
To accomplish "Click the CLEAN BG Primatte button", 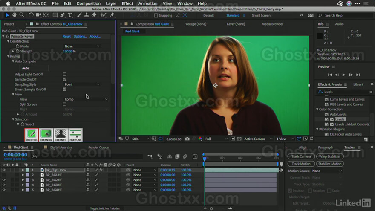I will pos(46,135).
